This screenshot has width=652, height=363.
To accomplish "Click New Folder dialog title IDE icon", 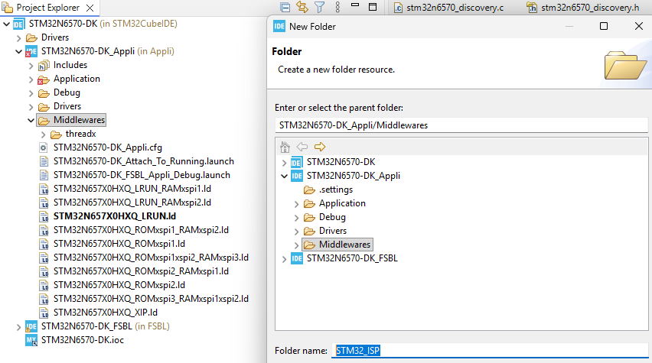I will tap(279, 26).
